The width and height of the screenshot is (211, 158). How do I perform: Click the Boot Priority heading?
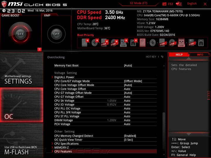coord(86,35)
